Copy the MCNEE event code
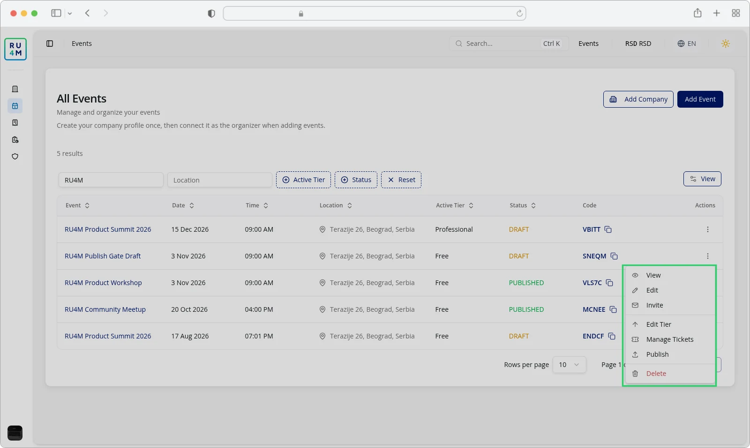 click(x=613, y=309)
